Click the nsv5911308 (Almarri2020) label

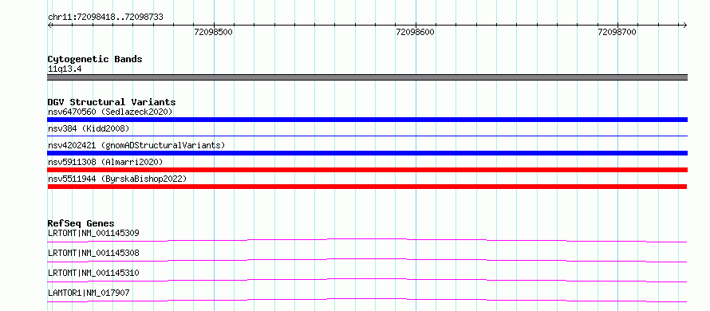tap(105, 162)
